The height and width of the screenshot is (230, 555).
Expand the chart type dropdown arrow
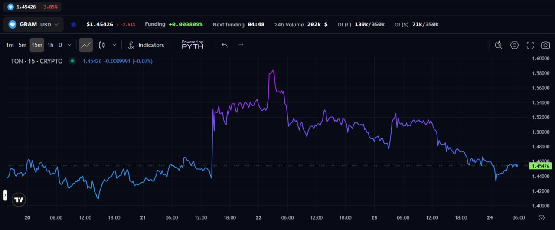coord(114,45)
